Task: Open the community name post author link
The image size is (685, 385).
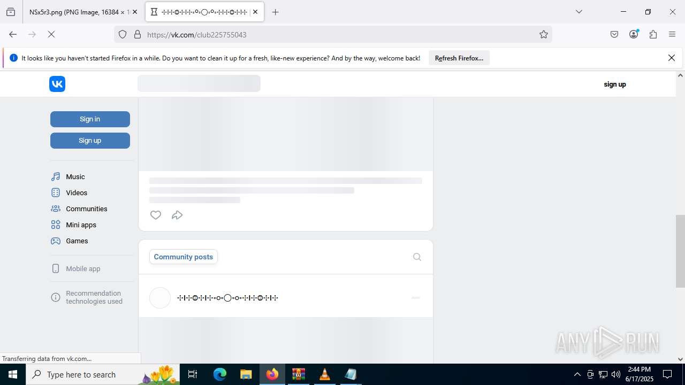Action: click(227, 298)
